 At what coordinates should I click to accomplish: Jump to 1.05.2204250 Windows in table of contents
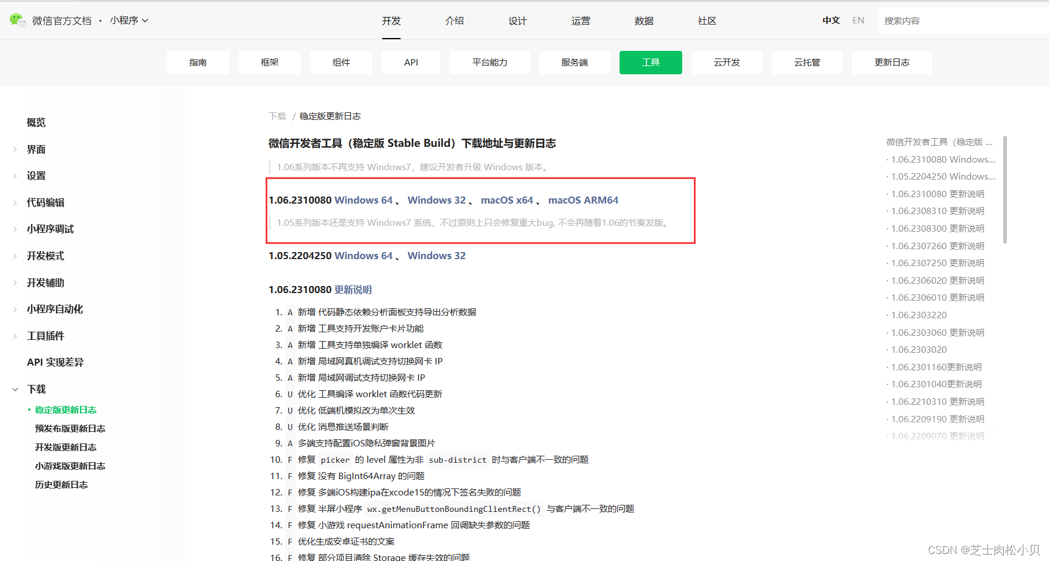pos(943,176)
